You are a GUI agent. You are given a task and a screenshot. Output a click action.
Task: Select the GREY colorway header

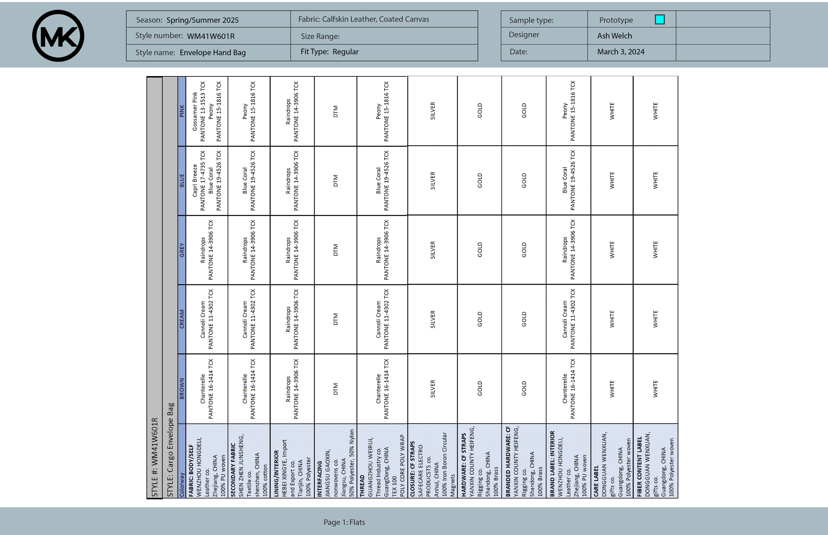coord(181,250)
